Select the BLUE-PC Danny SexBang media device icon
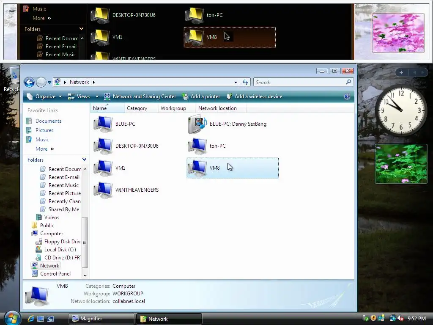Screen dimensions: 433x325 tap(197, 124)
